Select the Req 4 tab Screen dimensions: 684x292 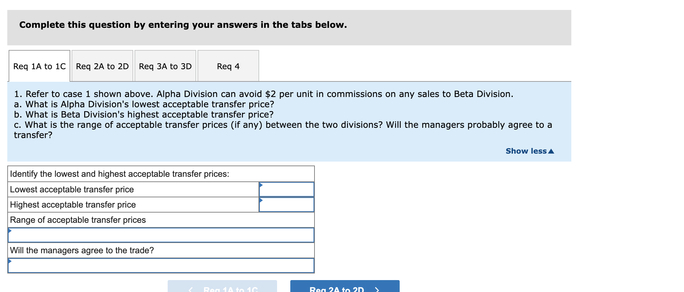(228, 66)
